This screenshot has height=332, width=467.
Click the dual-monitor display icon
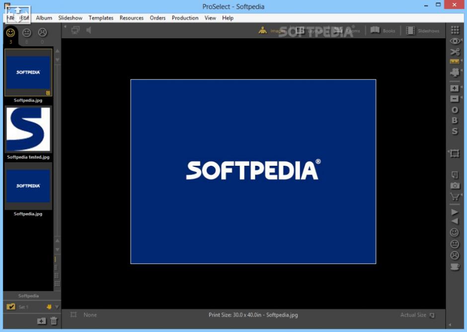tap(76, 30)
